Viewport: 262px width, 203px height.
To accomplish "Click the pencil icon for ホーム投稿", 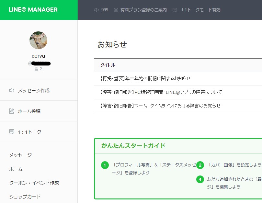I will tap(12, 111).
